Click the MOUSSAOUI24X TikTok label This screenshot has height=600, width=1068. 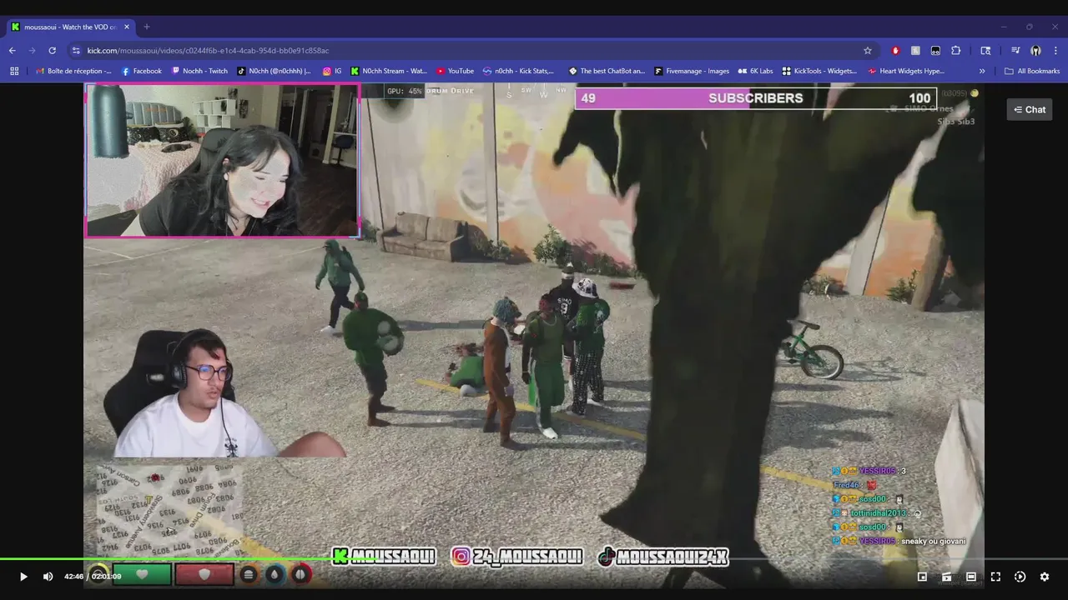tap(663, 556)
